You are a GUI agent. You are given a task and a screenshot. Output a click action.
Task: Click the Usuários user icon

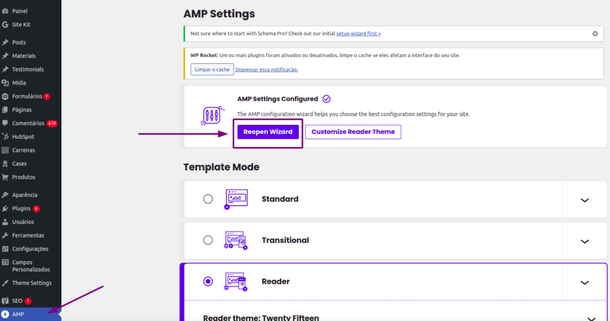click(x=5, y=222)
